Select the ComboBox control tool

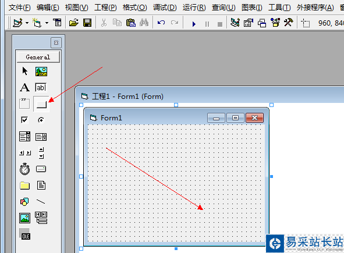25,136
